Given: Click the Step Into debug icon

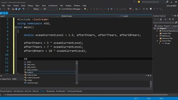Looking at the screenshot, I should [x=108, y=9].
